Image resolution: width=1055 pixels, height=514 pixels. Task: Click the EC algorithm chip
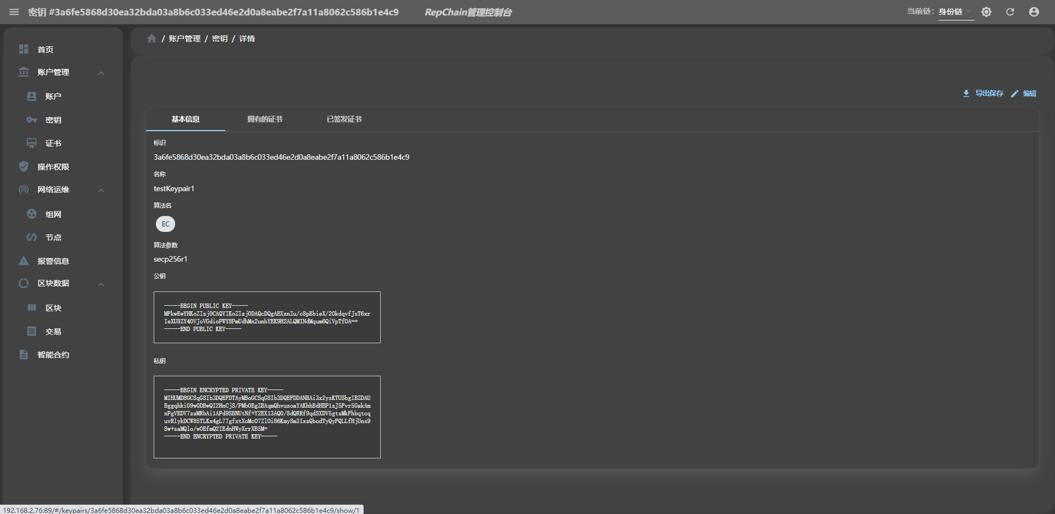(165, 224)
